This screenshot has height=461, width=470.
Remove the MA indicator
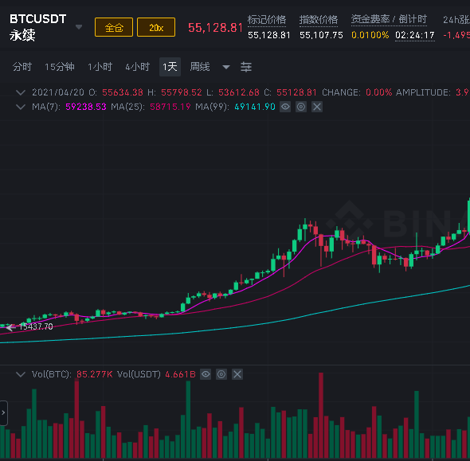click(317, 107)
